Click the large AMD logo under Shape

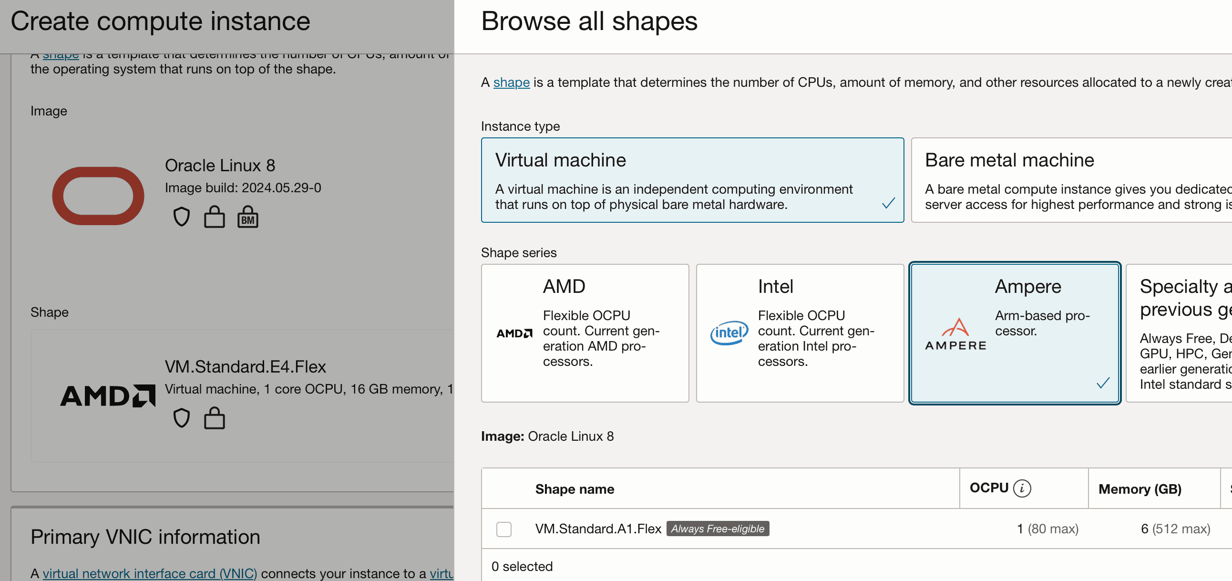tap(108, 396)
